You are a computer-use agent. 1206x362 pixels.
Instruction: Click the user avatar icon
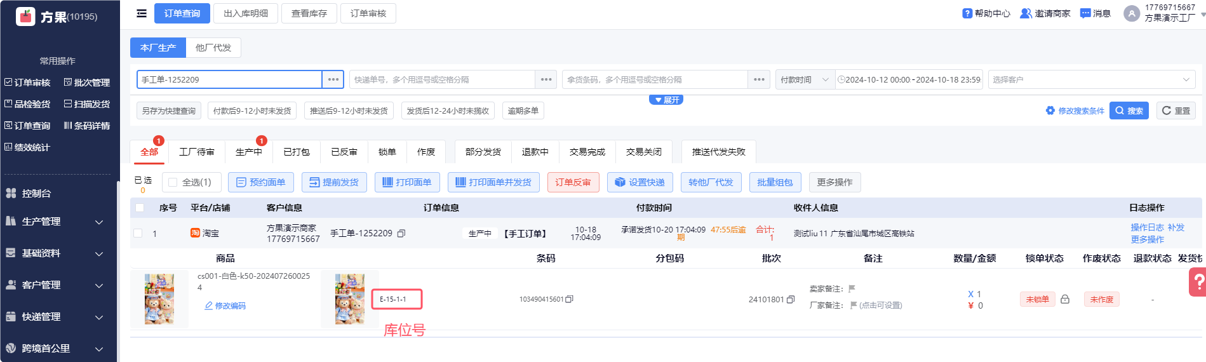pos(1131,13)
